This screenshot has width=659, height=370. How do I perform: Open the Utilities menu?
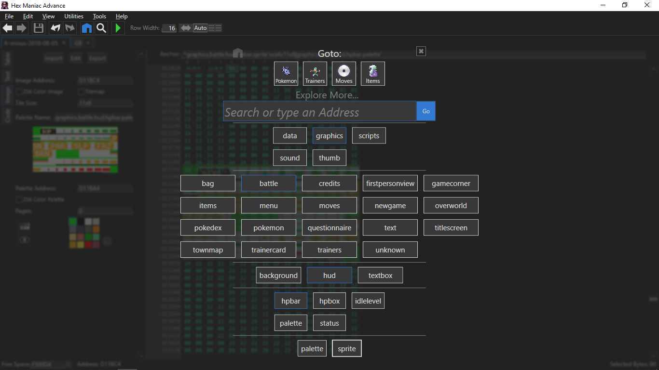[74, 16]
